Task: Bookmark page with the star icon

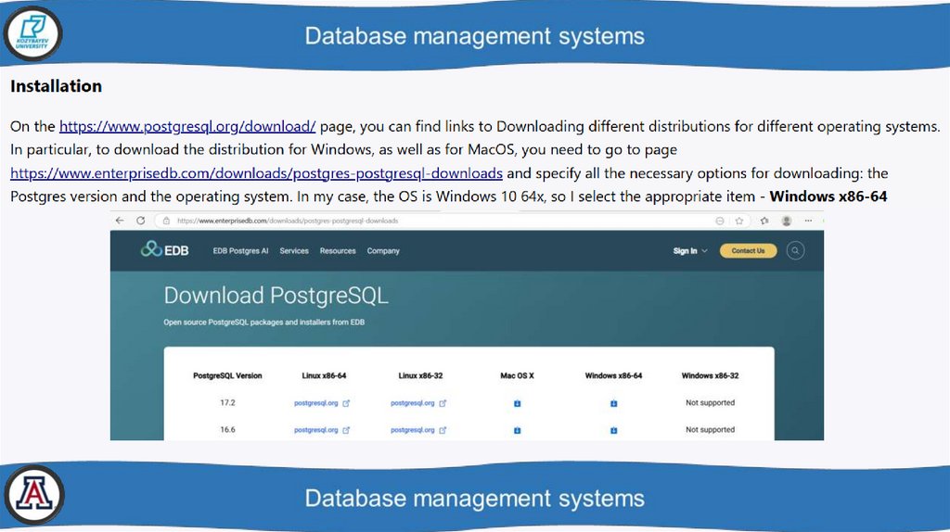Action: [x=739, y=222]
